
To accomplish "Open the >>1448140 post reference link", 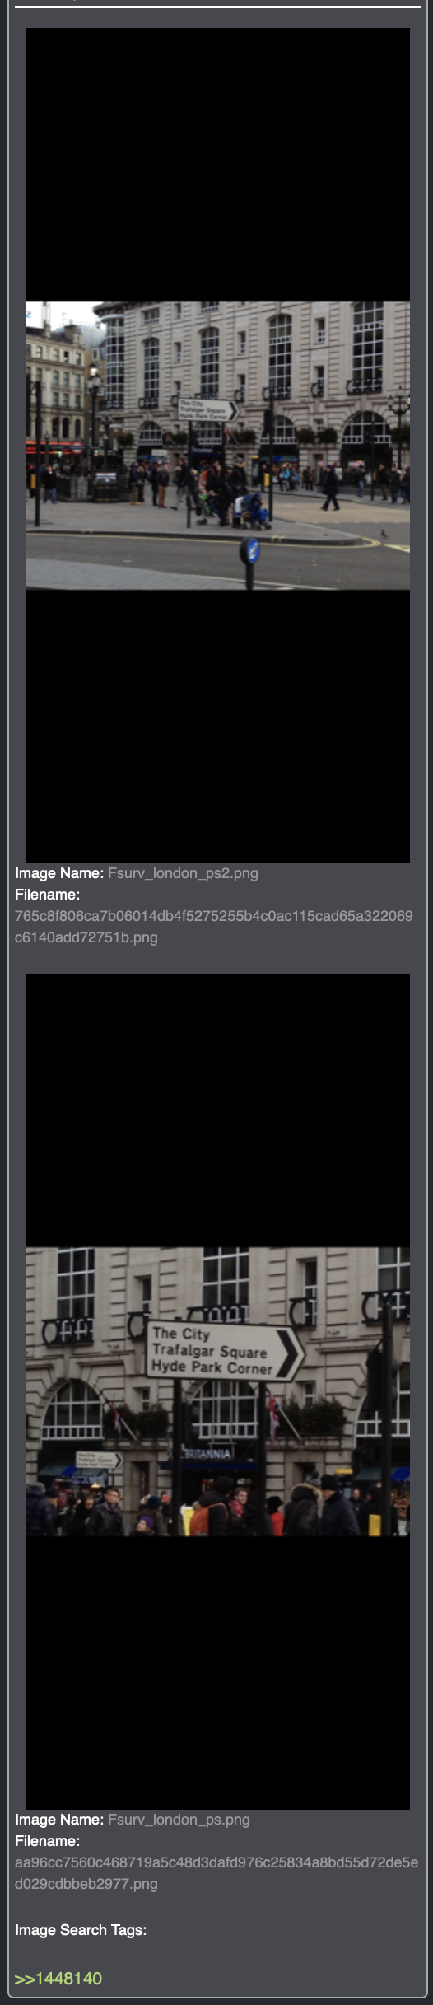I will click(58, 1978).
